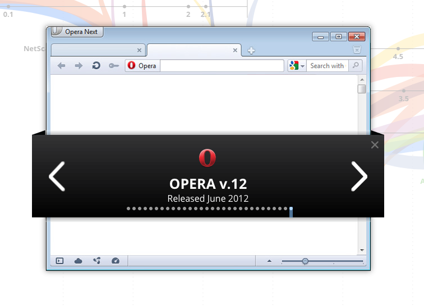Toggle Opera Turbo speedometer icon
The width and height of the screenshot is (424, 308).
click(116, 261)
